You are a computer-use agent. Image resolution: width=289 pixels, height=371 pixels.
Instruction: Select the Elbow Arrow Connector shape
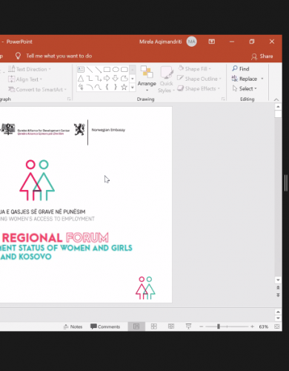click(x=99, y=79)
